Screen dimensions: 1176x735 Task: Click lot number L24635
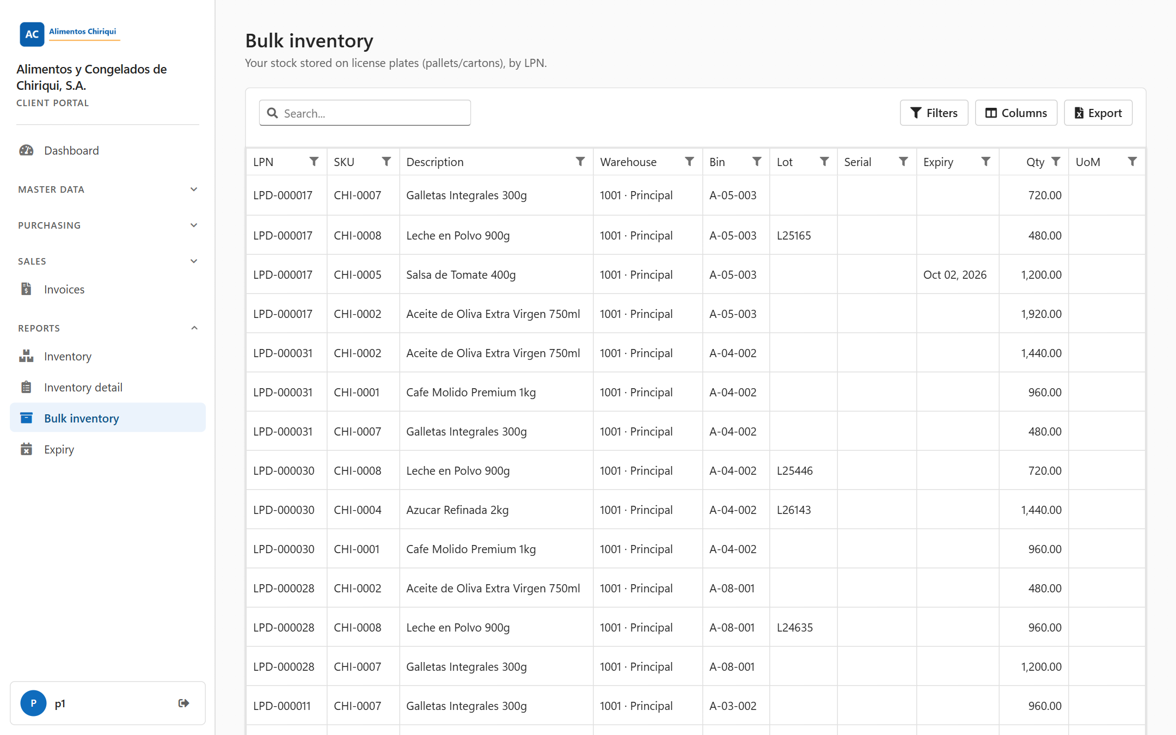(794, 627)
